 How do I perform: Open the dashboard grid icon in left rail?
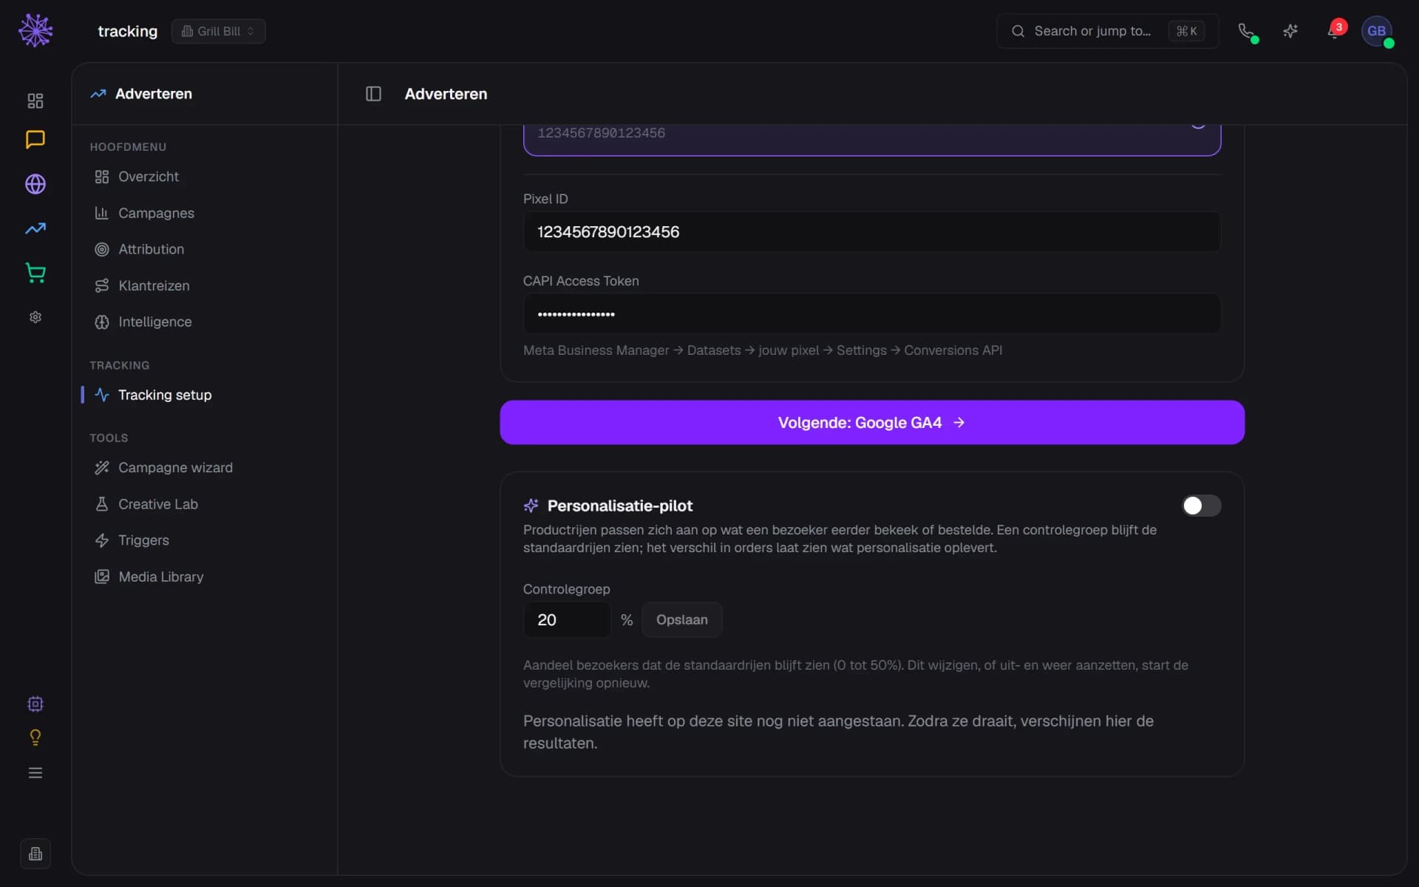click(x=35, y=101)
